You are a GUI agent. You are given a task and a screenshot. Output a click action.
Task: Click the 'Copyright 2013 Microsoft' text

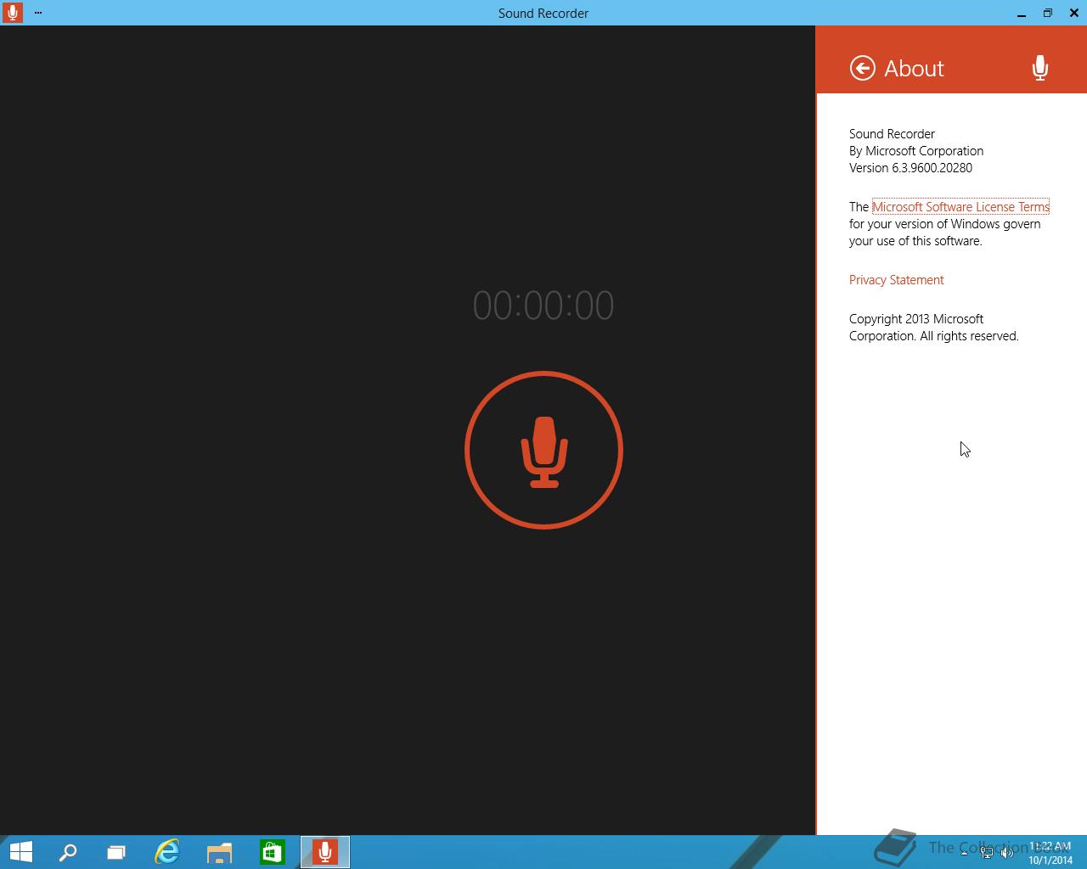[x=916, y=319]
